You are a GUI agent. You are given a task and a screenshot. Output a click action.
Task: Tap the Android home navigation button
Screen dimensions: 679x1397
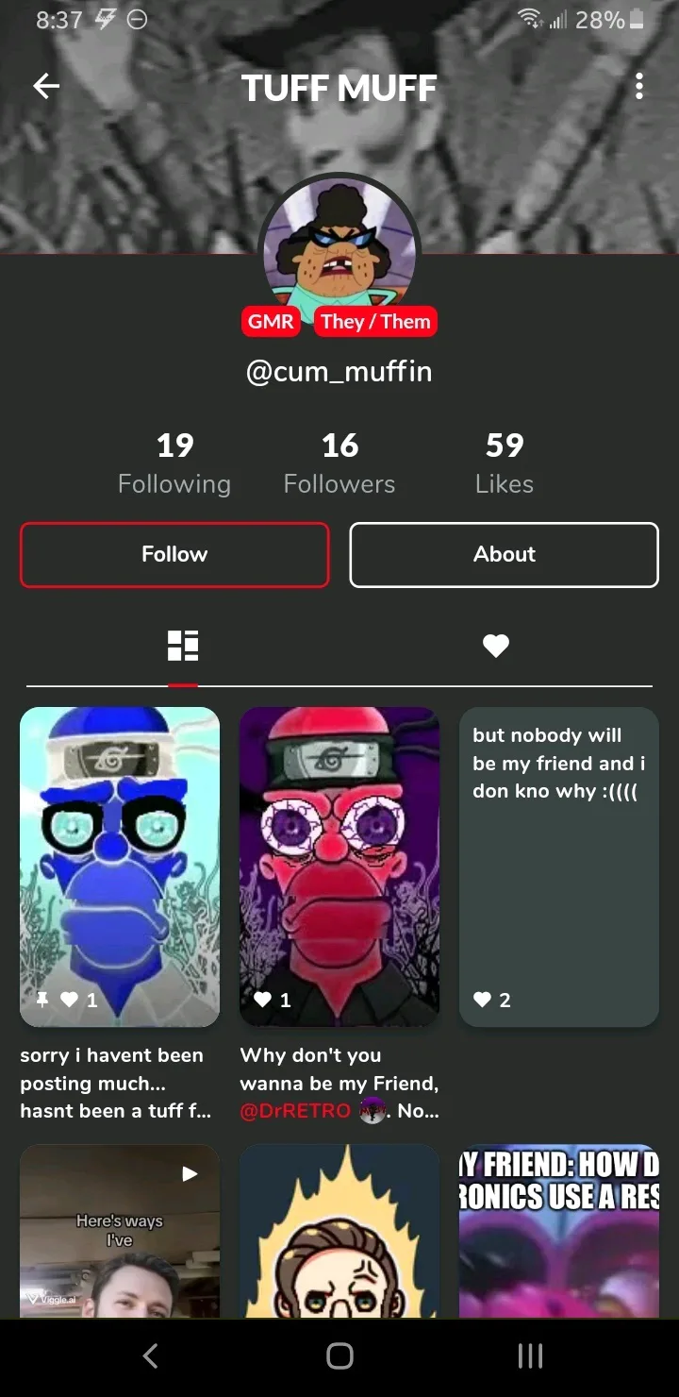pos(339,1356)
